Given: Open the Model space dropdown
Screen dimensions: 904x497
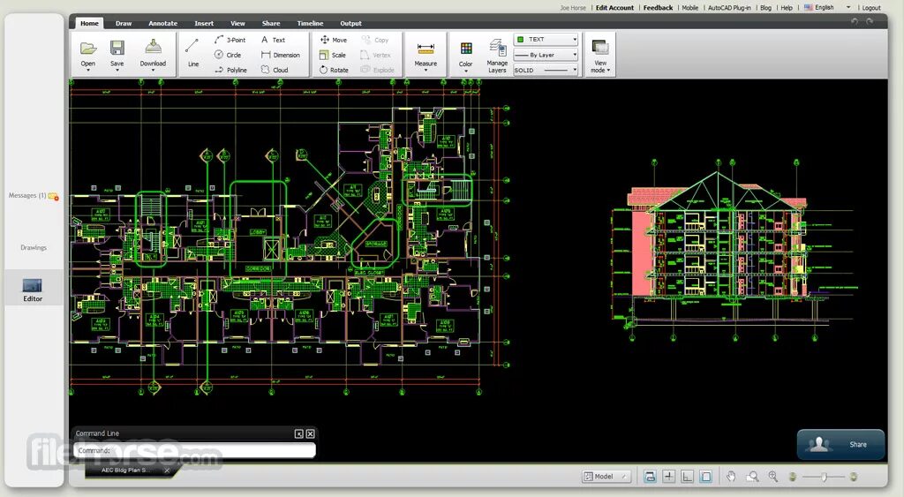Looking at the screenshot, I should coord(606,476).
